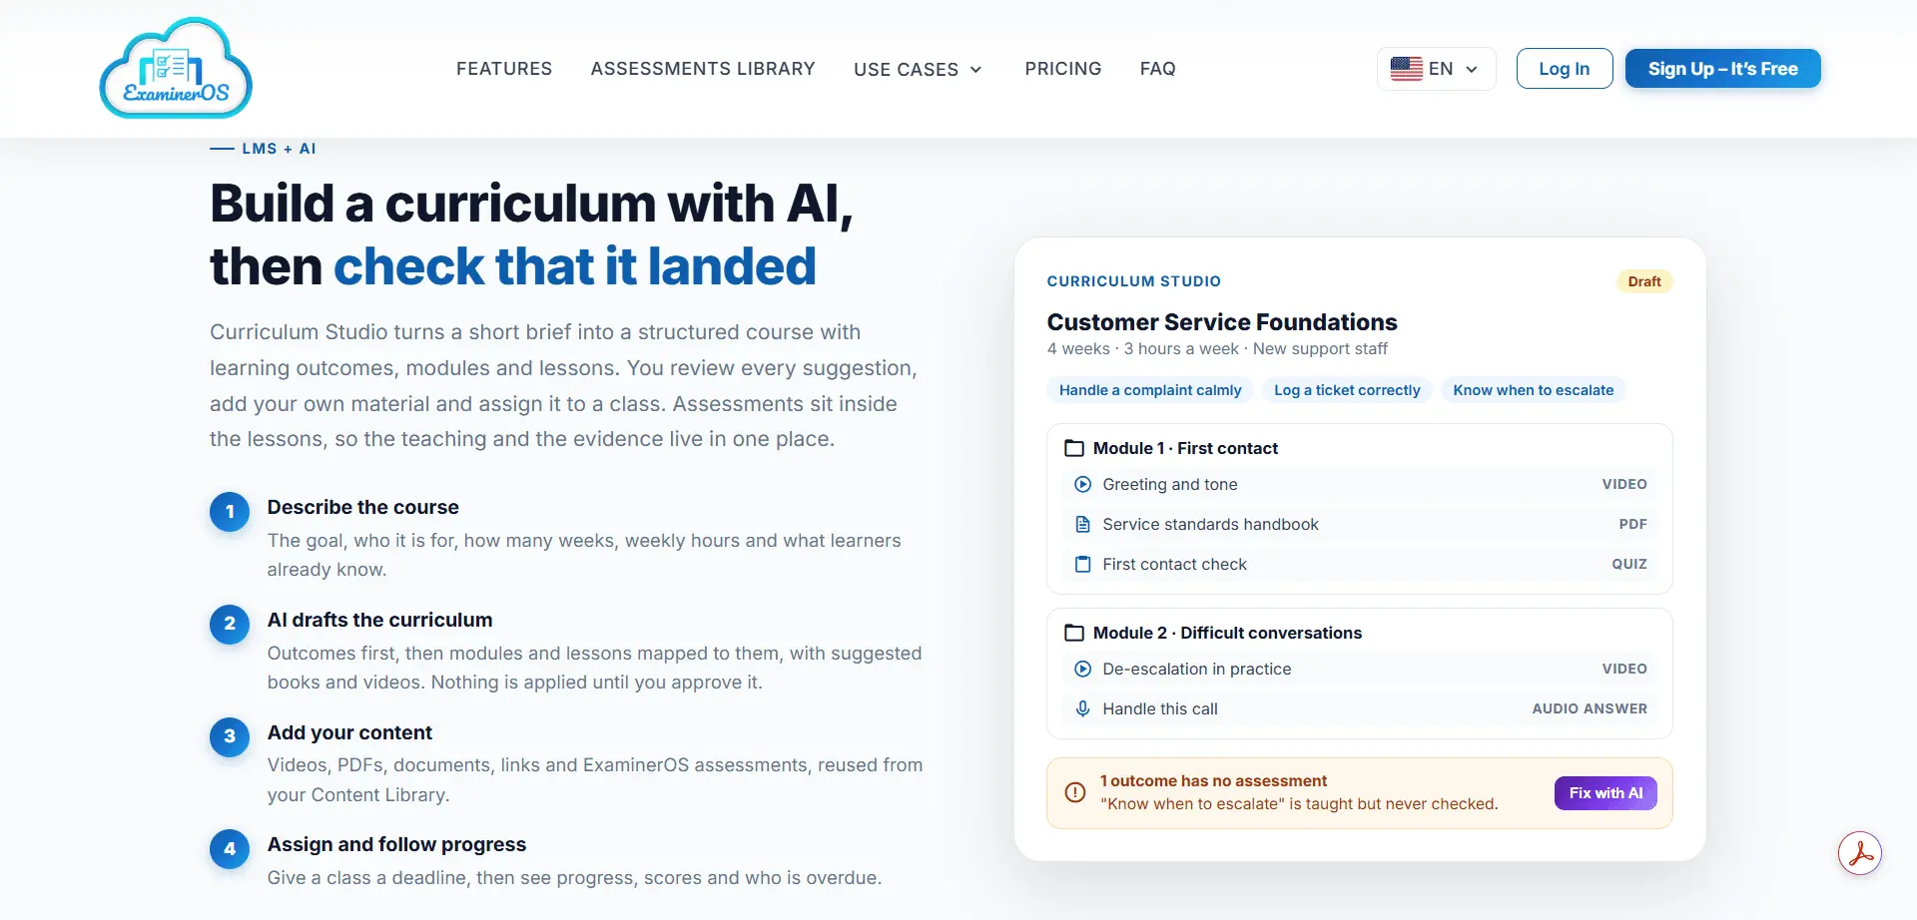
Task: Click the clipboard icon for First contact check
Action: coord(1082,564)
